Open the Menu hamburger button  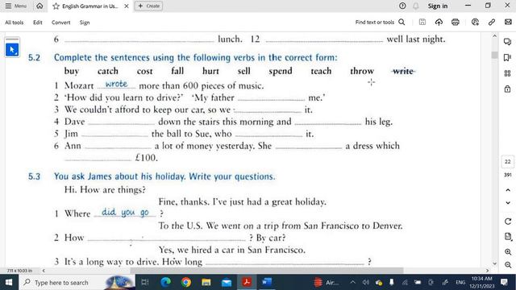(x=15, y=6)
